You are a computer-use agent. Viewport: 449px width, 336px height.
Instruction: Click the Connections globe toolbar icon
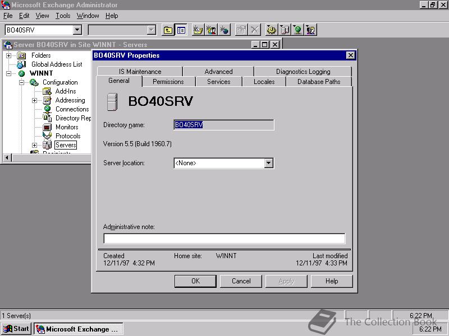pos(298,30)
